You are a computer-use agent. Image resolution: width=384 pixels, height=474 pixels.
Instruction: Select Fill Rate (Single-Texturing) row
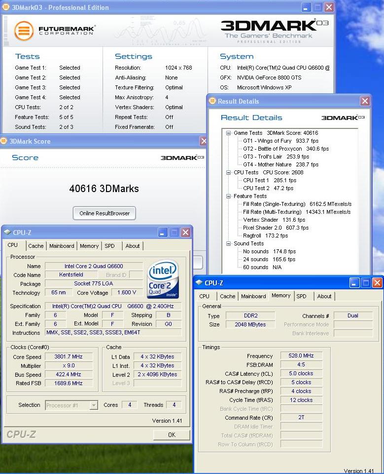297,204
